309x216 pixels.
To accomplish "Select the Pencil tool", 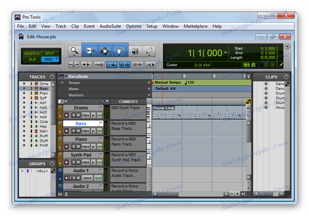I will [149, 51].
